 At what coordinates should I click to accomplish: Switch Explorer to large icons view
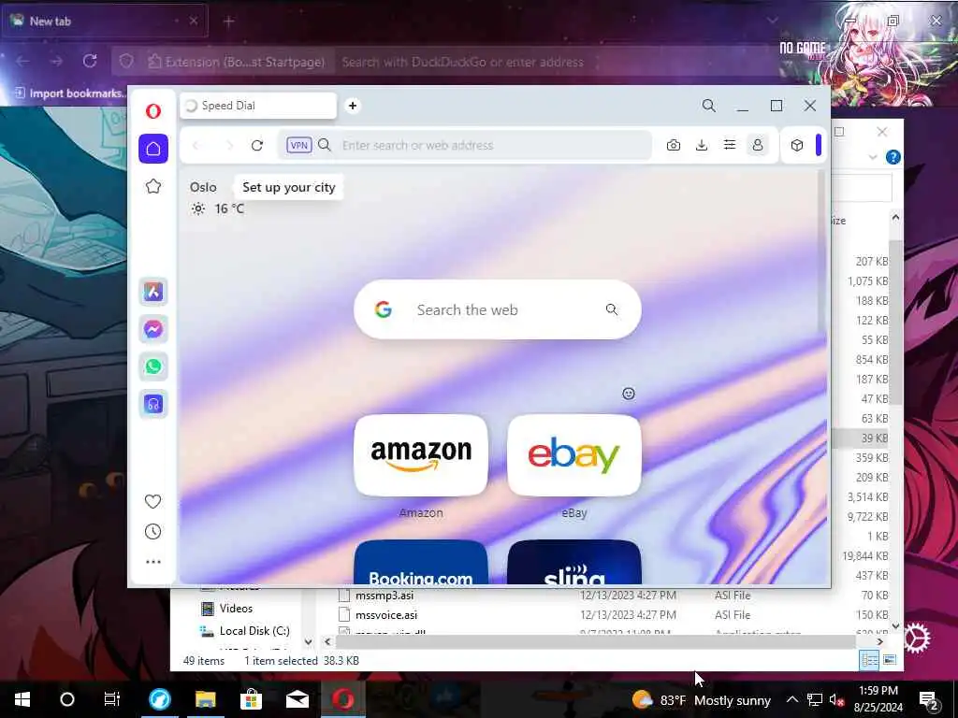point(890,659)
